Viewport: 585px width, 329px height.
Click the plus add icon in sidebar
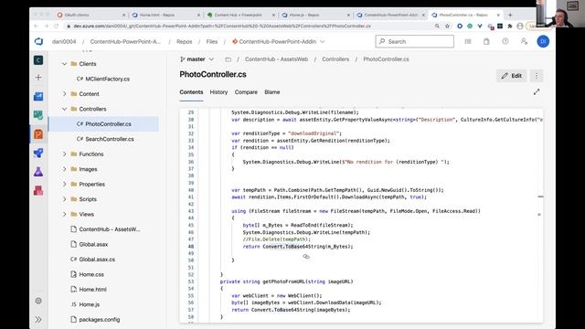pos(38,77)
